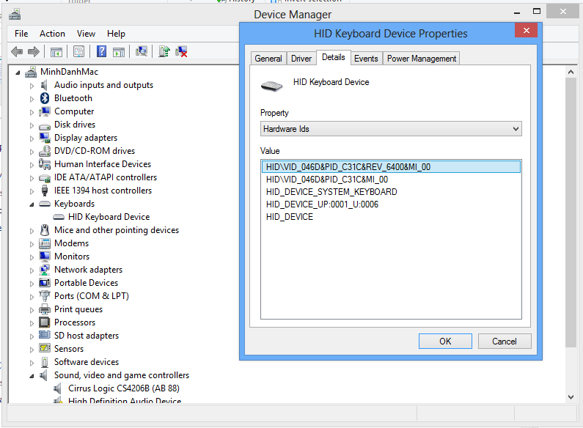The height and width of the screenshot is (428, 583).
Task: Click the Update Driver Software toolbar icon
Action: coord(164,51)
